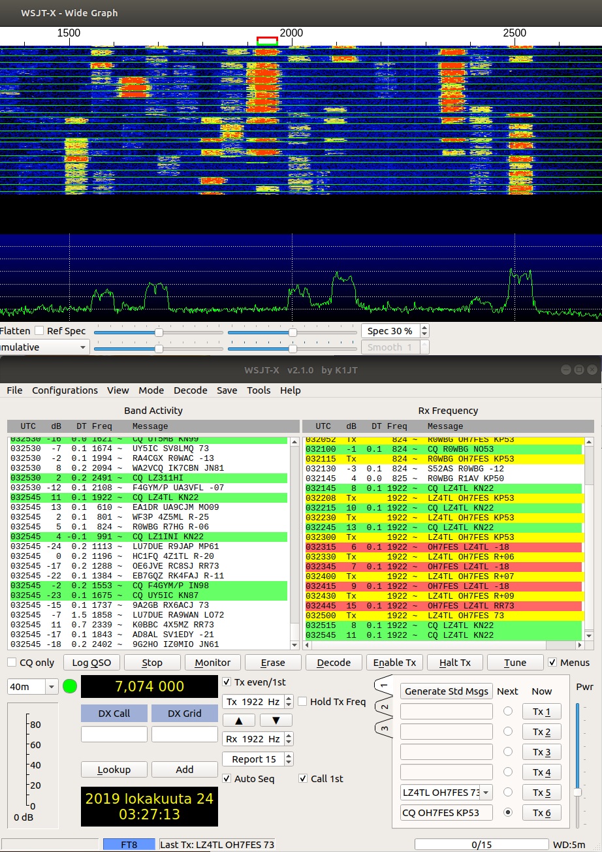Click the up arrow frequency button
The width and height of the screenshot is (602, 852).
point(240,720)
